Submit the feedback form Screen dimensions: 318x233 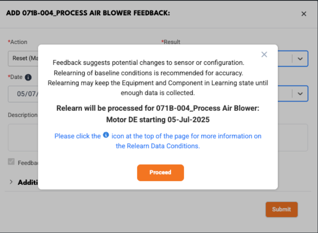281,209
